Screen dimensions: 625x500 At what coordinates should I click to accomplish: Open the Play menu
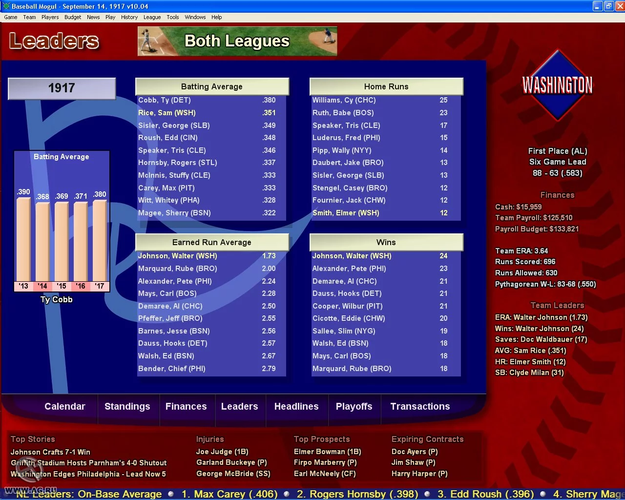tap(110, 17)
